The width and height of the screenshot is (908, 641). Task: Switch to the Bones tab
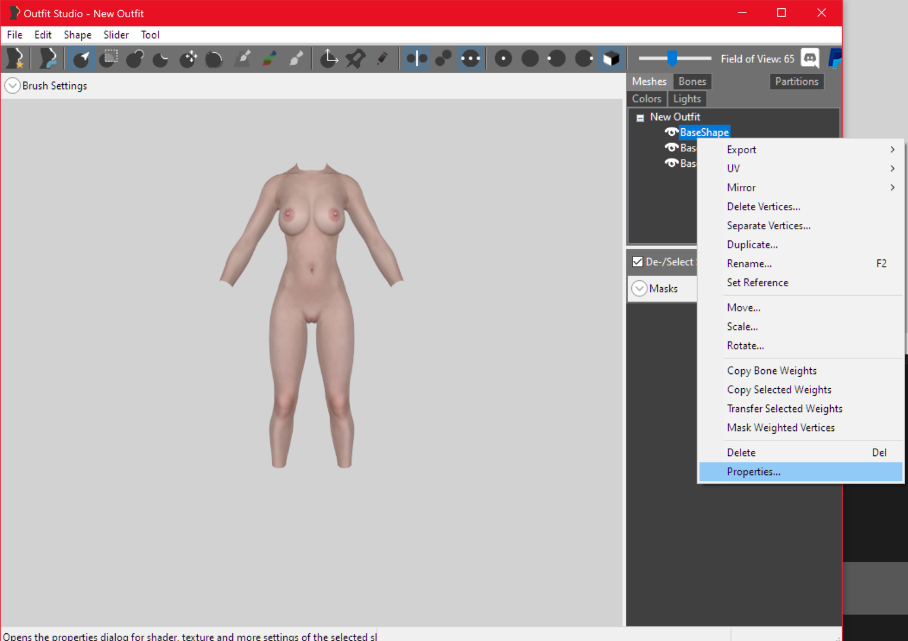(x=692, y=81)
